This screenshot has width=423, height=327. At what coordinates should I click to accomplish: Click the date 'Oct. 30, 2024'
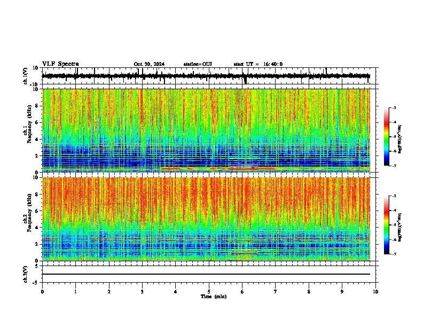149,64
